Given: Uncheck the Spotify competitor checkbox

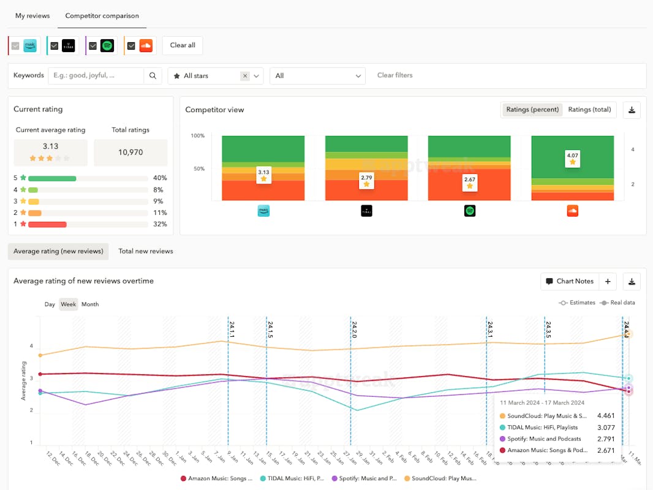Looking at the screenshot, I should click(x=93, y=46).
